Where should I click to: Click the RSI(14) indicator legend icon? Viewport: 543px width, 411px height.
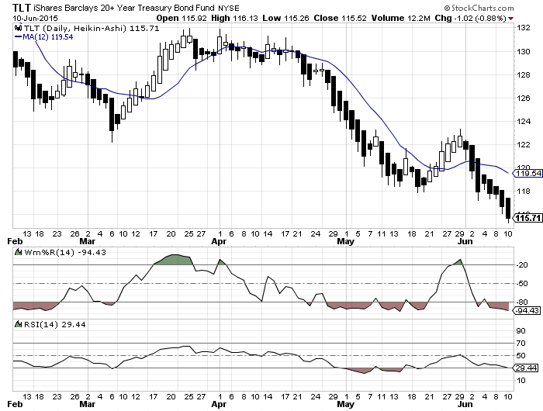pyautogui.click(x=17, y=323)
